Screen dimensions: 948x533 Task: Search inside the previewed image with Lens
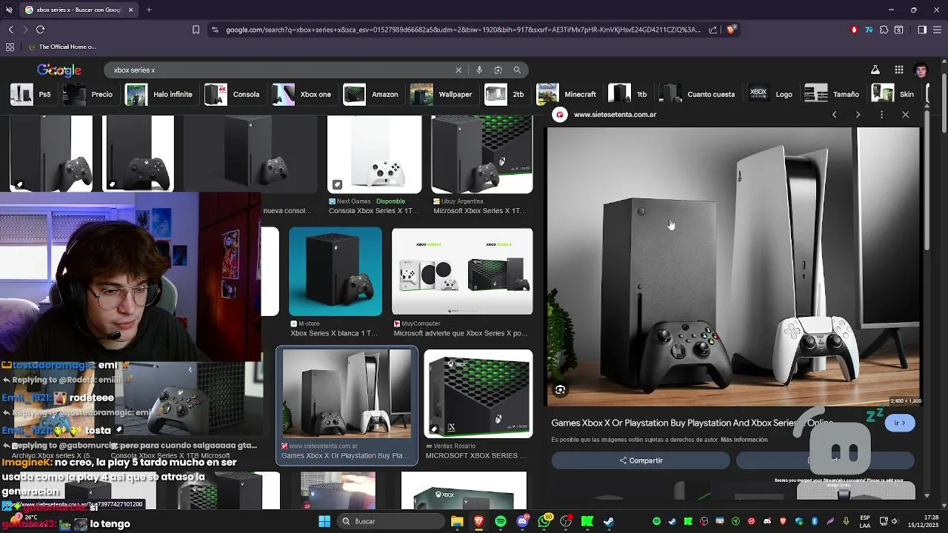click(560, 390)
